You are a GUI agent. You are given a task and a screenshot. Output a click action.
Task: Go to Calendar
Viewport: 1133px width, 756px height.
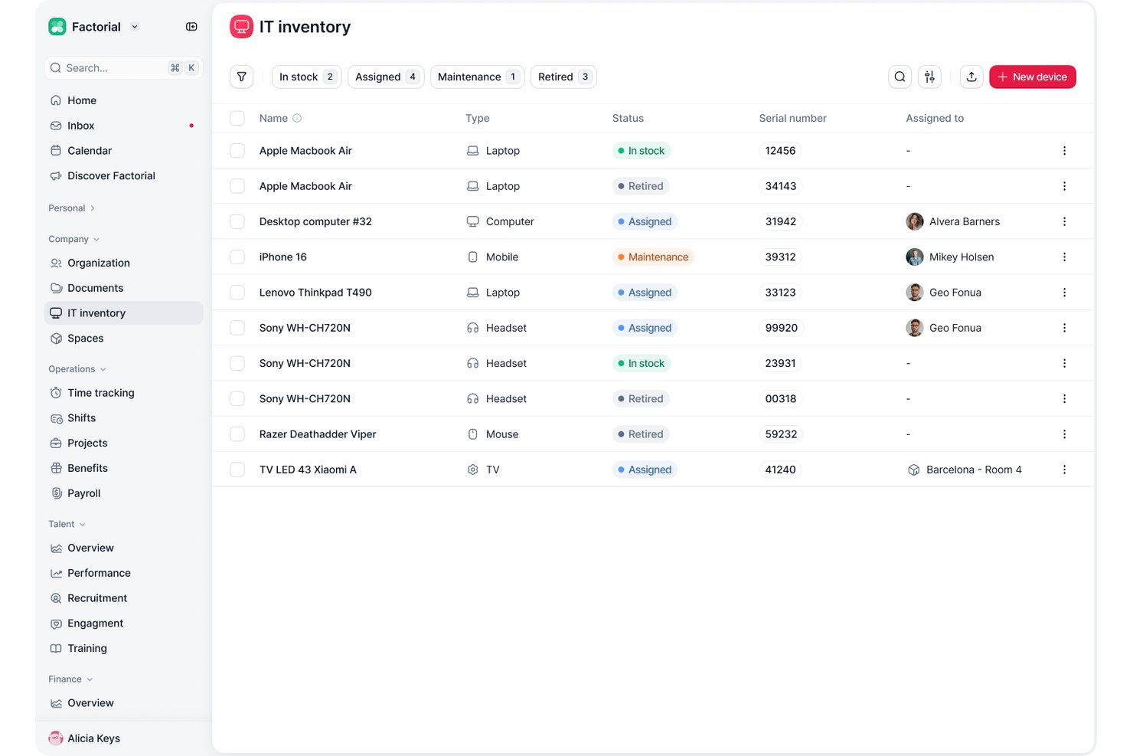(123, 151)
